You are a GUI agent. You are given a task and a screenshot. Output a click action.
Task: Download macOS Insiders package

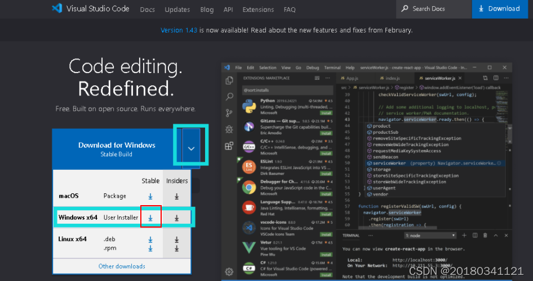pos(176,196)
